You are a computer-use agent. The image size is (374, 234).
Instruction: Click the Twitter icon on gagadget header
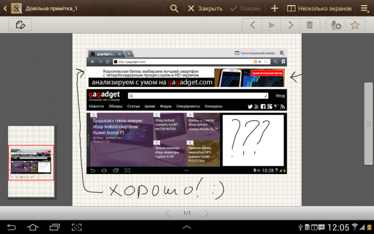click(250, 107)
